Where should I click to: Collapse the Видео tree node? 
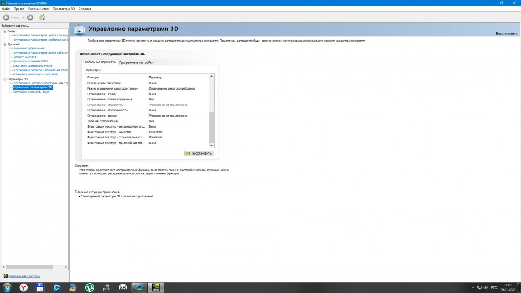5,31
